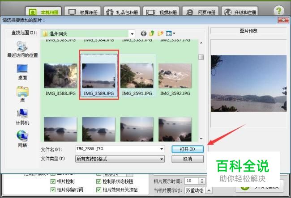Click the green question mark help icon
Viewport: 291px width, 198px height.
click(278, 11)
